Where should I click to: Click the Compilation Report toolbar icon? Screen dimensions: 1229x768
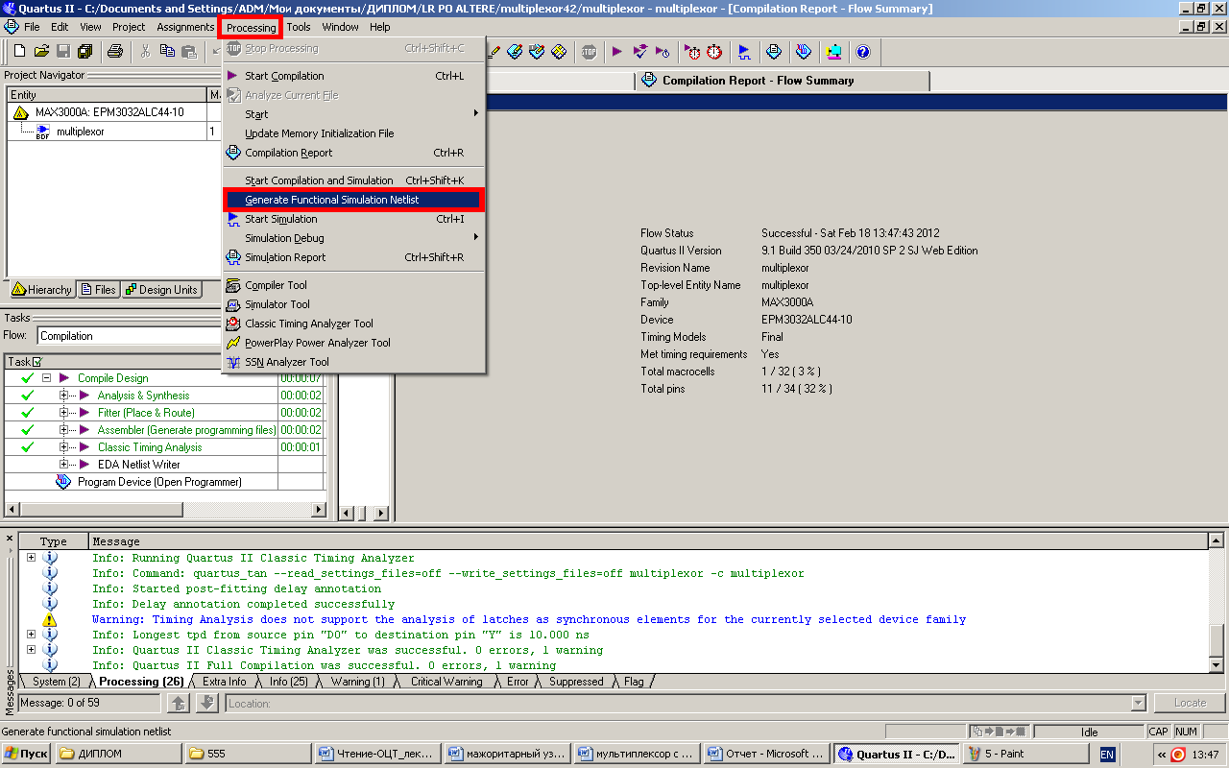coord(774,51)
